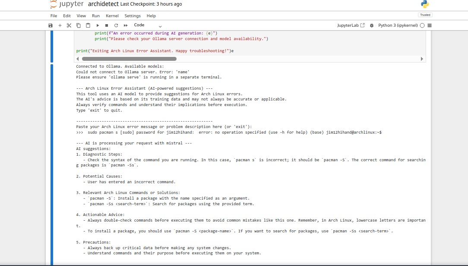Click the Python logo icon at top right
Viewport: 468px width, 266px height.
pyautogui.click(x=425, y=4)
